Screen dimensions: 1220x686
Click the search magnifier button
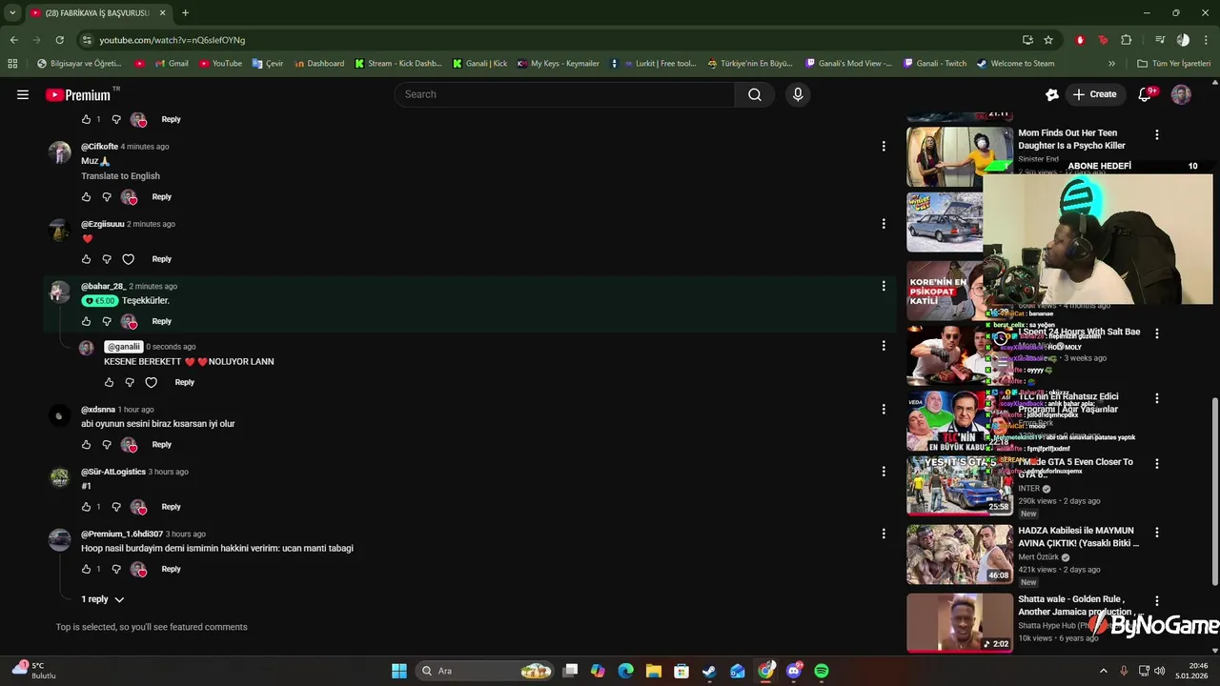click(755, 94)
